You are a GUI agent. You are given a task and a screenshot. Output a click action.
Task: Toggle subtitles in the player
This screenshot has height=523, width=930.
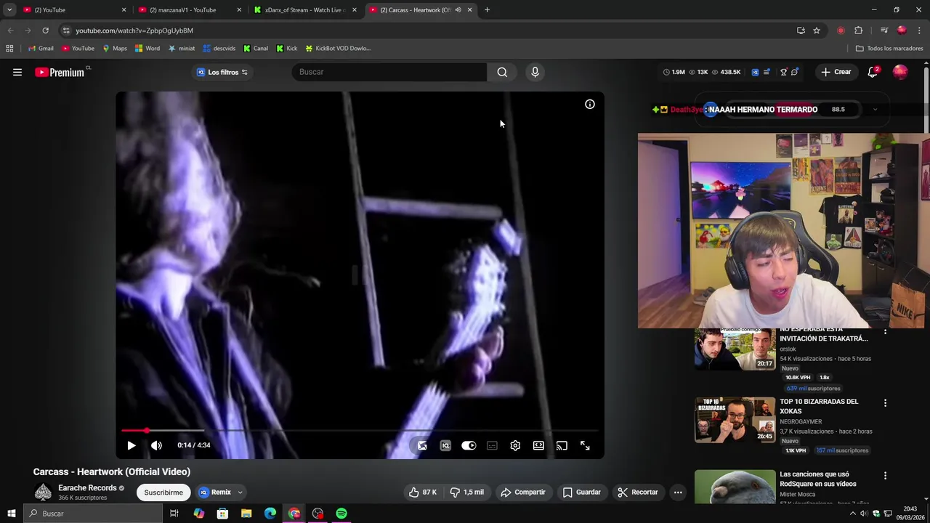[x=492, y=445]
